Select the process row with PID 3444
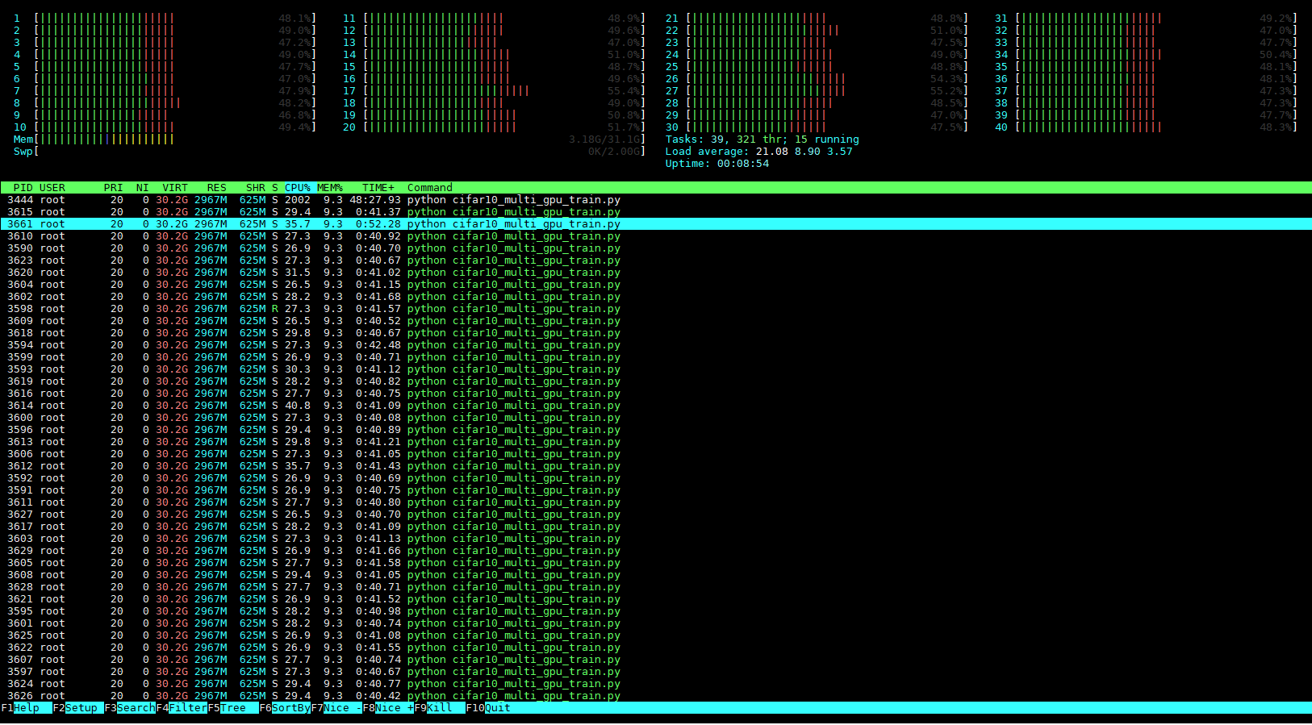 [x=656, y=200]
